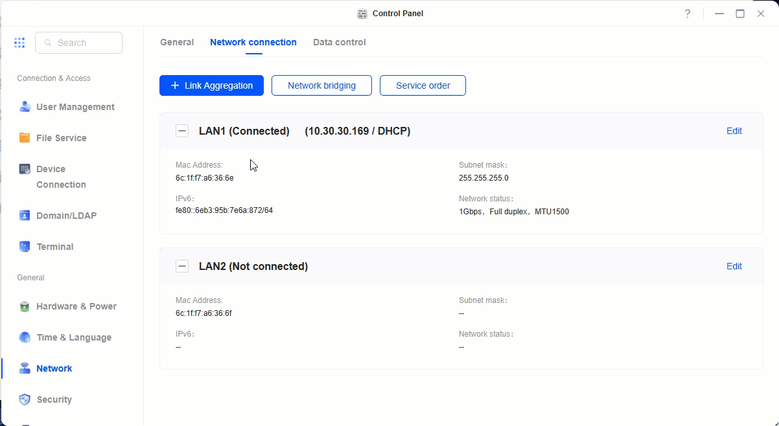
Task: Open Hardware & Power settings
Action: pos(25,306)
